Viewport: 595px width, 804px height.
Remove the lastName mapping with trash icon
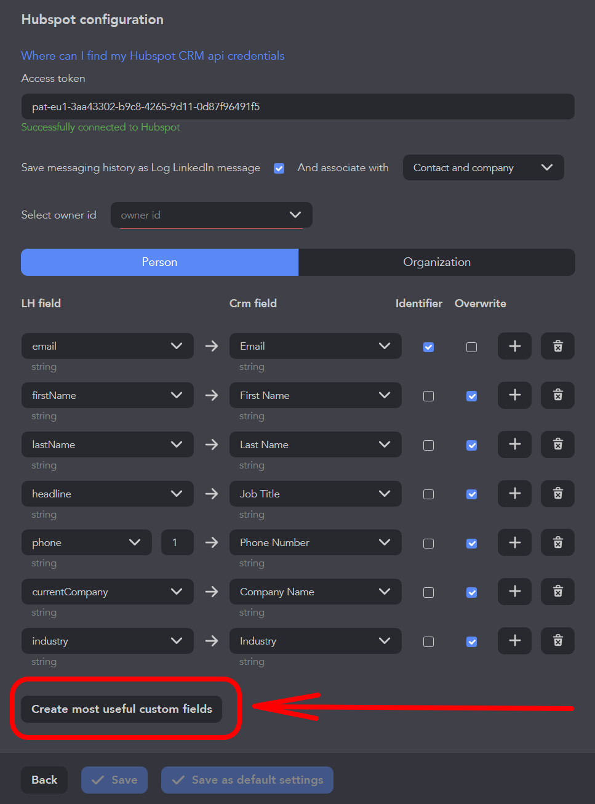[557, 444]
